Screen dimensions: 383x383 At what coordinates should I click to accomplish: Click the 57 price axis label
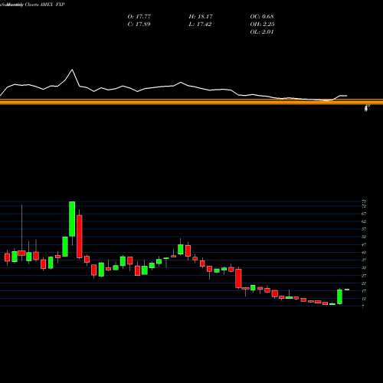point(364,229)
